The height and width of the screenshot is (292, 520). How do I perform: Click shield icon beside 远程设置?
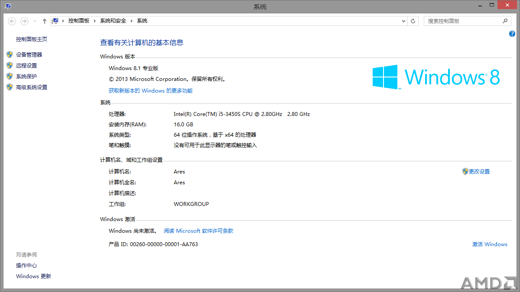coord(10,65)
